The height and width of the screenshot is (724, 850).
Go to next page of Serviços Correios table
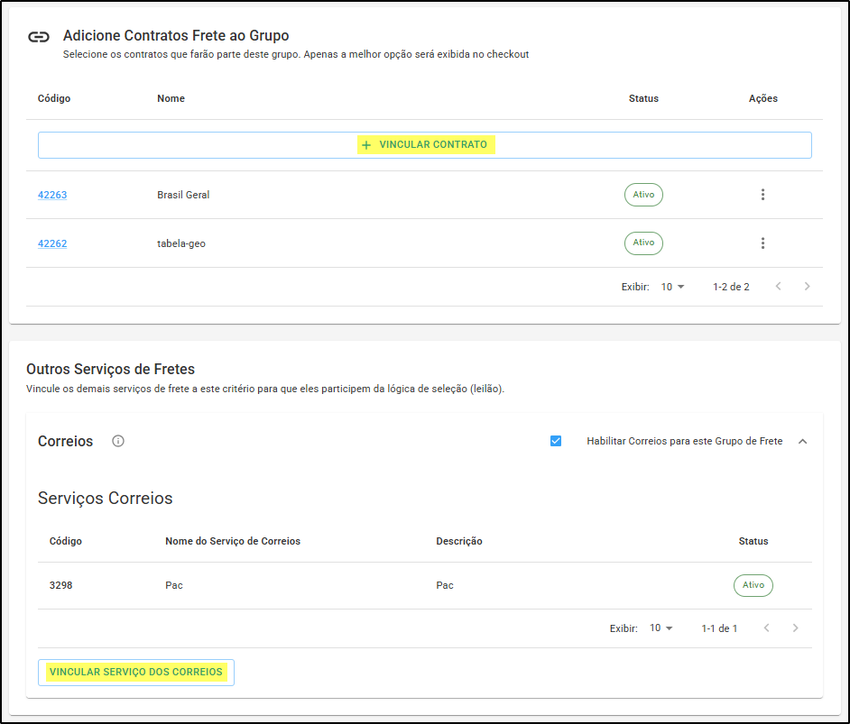point(795,628)
